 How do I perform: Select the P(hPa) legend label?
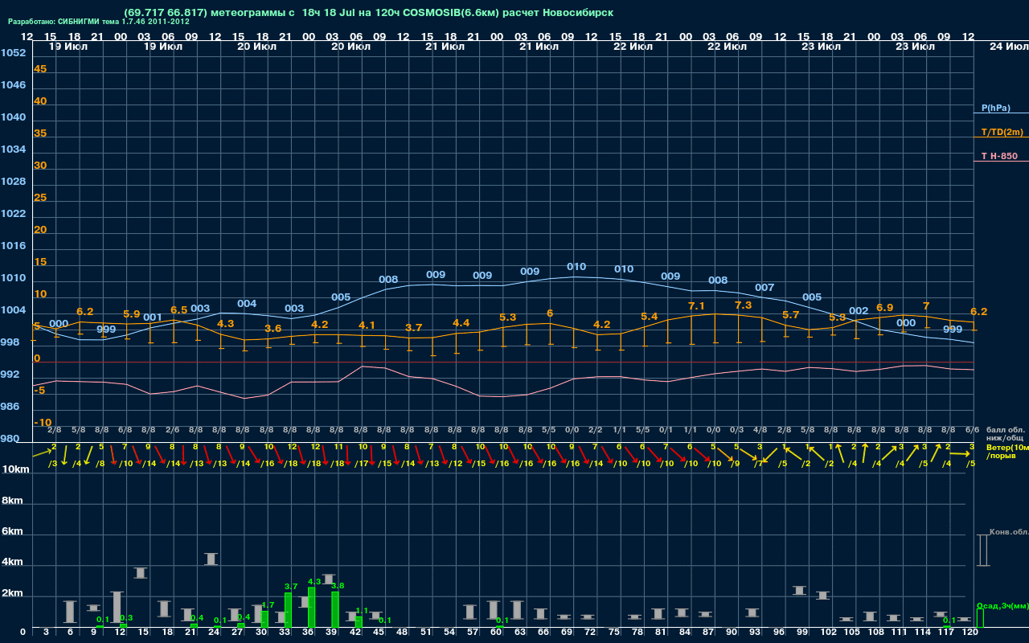(x=995, y=108)
